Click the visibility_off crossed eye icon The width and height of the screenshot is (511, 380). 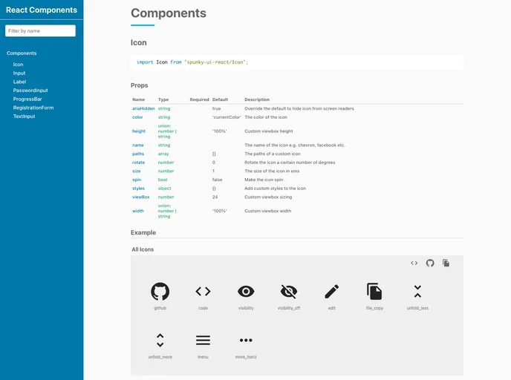click(x=289, y=291)
